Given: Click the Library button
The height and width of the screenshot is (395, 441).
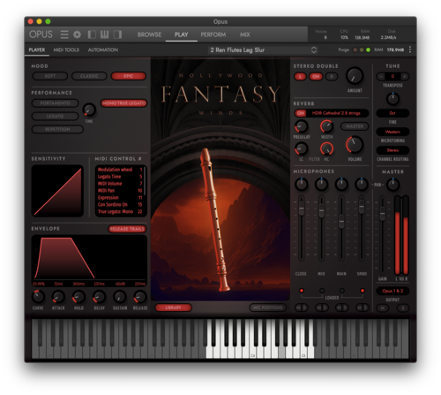Looking at the screenshot, I should pyautogui.click(x=173, y=308).
